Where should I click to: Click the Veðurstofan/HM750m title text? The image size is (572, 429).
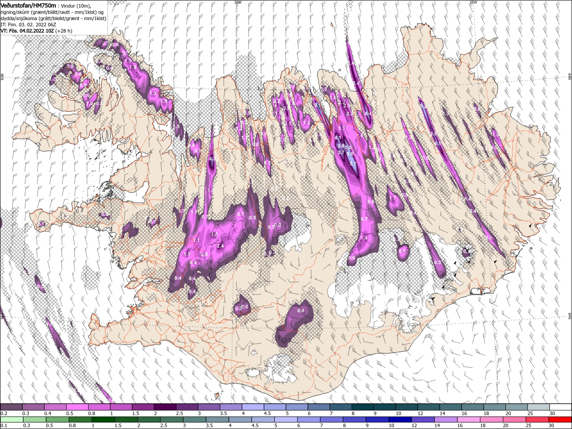pyautogui.click(x=28, y=5)
